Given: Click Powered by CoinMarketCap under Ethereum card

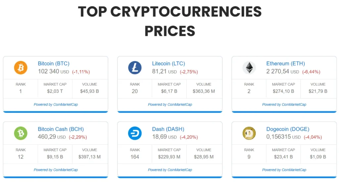Looking at the screenshot, I should coord(284,105).
